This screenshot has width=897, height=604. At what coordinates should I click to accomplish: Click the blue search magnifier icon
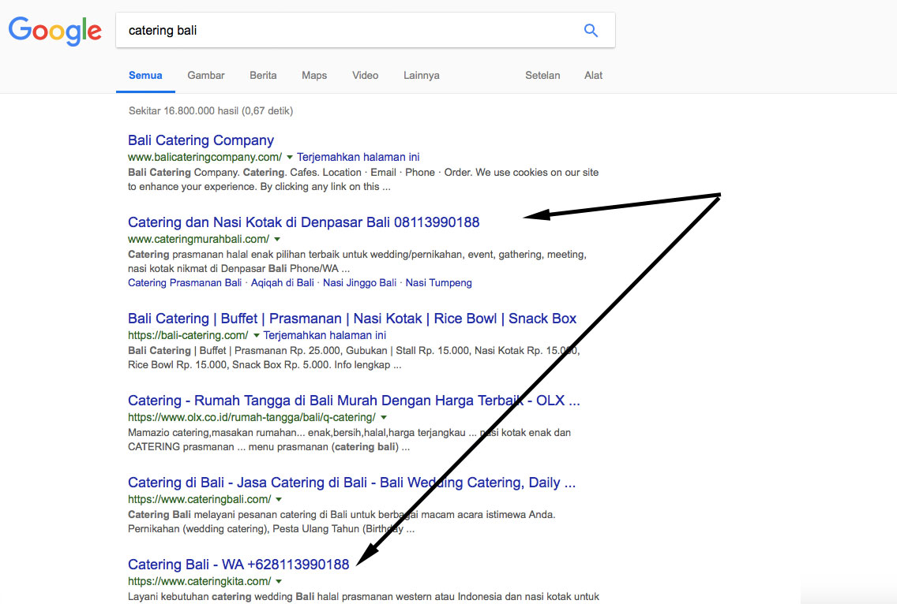(591, 31)
